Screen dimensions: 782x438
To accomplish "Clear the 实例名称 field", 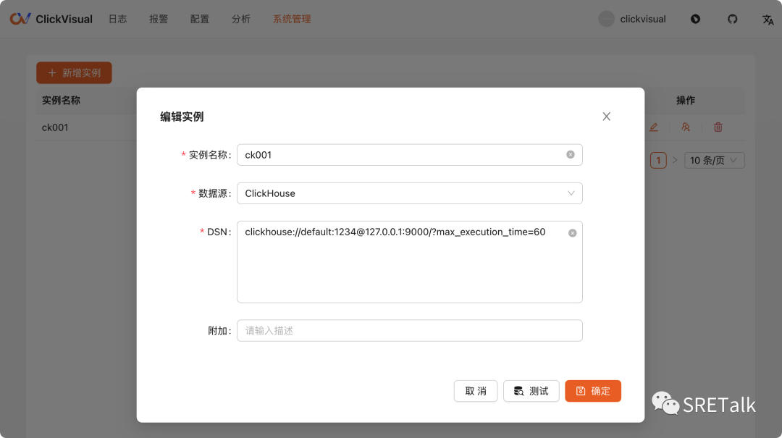I will pyautogui.click(x=570, y=155).
